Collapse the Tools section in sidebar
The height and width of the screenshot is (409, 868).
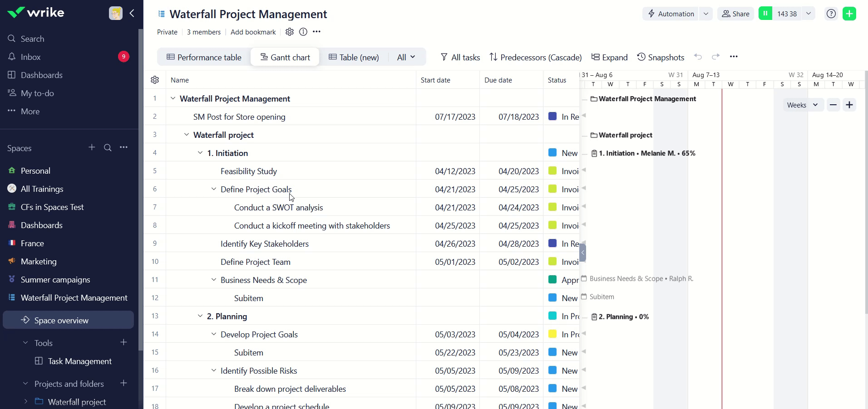[x=25, y=343]
